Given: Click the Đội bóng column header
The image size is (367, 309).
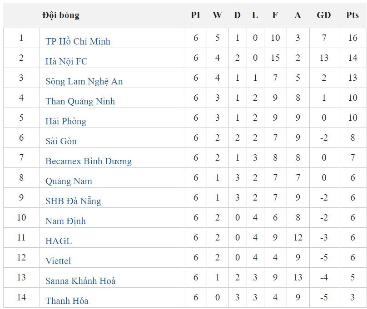Looking at the screenshot, I should pyautogui.click(x=60, y=15).
